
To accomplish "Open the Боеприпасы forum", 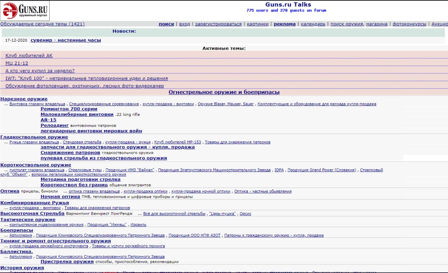I will (17, 230).
